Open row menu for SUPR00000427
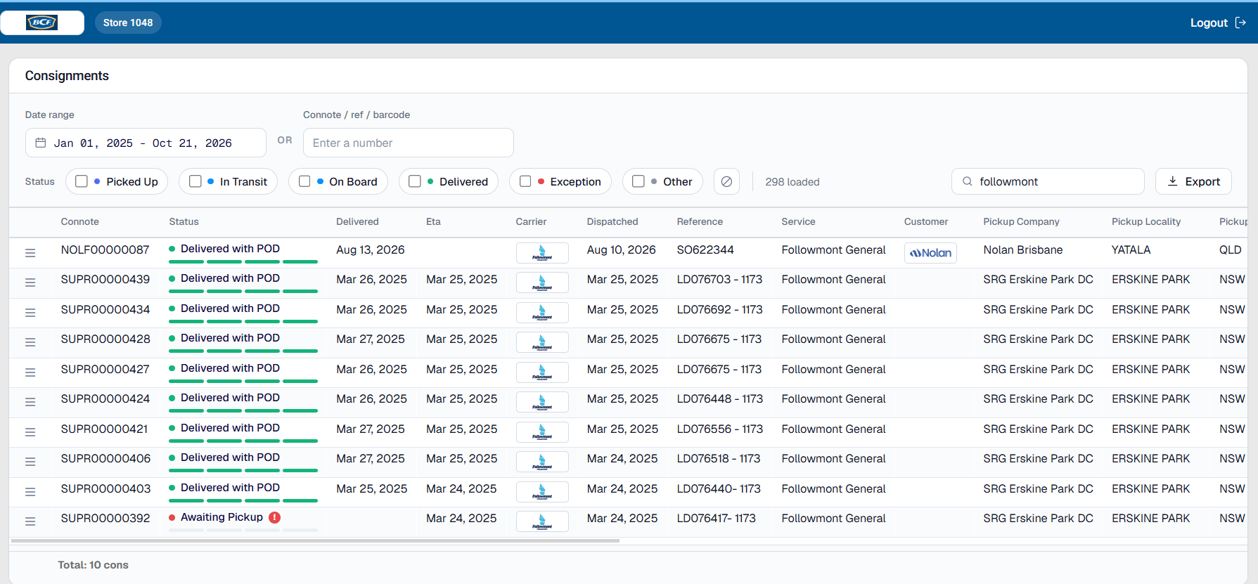 30,372
